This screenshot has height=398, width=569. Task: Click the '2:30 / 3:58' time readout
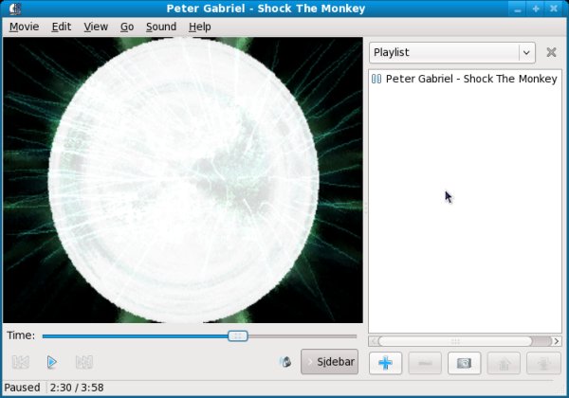[77, 388]
